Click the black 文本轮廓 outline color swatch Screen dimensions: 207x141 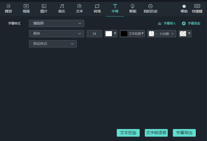click(x=124, y=34)
